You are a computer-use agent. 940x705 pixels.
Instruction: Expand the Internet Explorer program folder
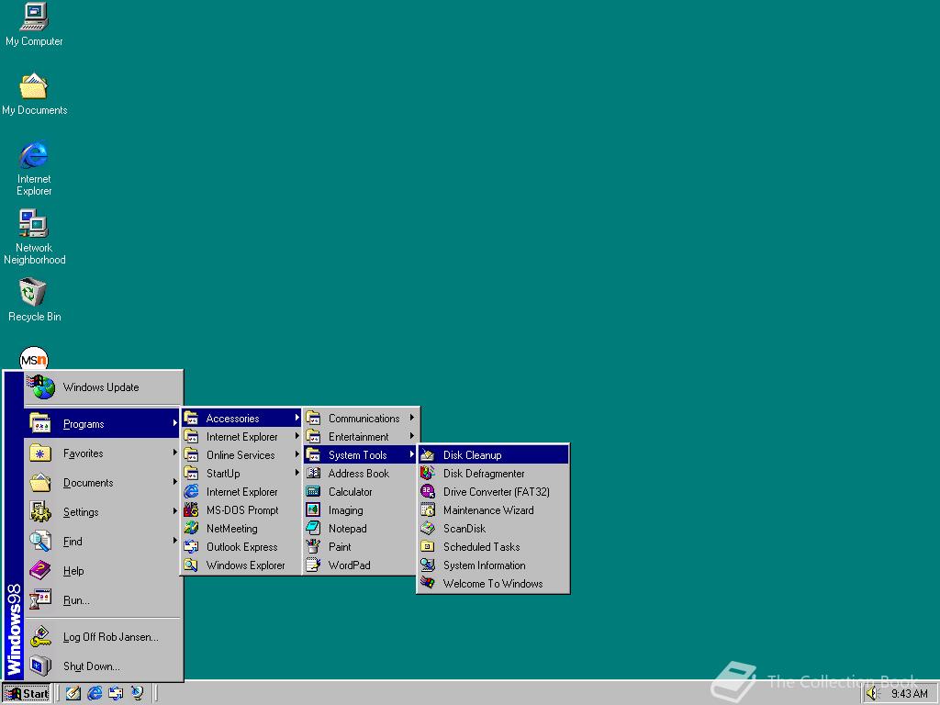(x=241, y=436)
